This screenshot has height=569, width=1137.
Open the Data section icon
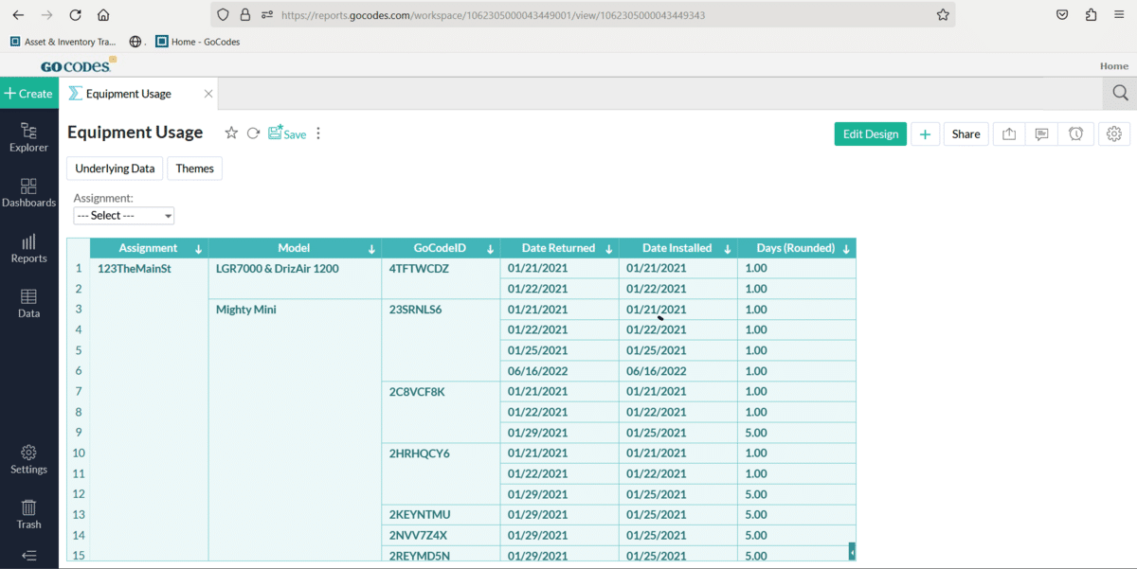pos(28,303)
